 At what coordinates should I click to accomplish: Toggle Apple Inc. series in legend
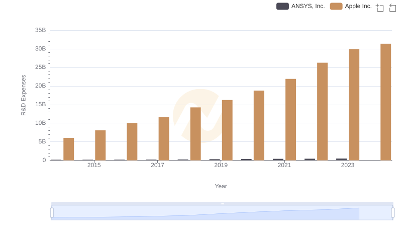point(351,6)
